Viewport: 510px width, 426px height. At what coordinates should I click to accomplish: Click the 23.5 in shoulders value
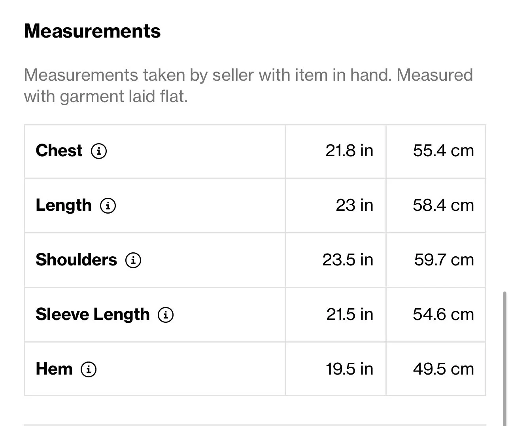348,260
